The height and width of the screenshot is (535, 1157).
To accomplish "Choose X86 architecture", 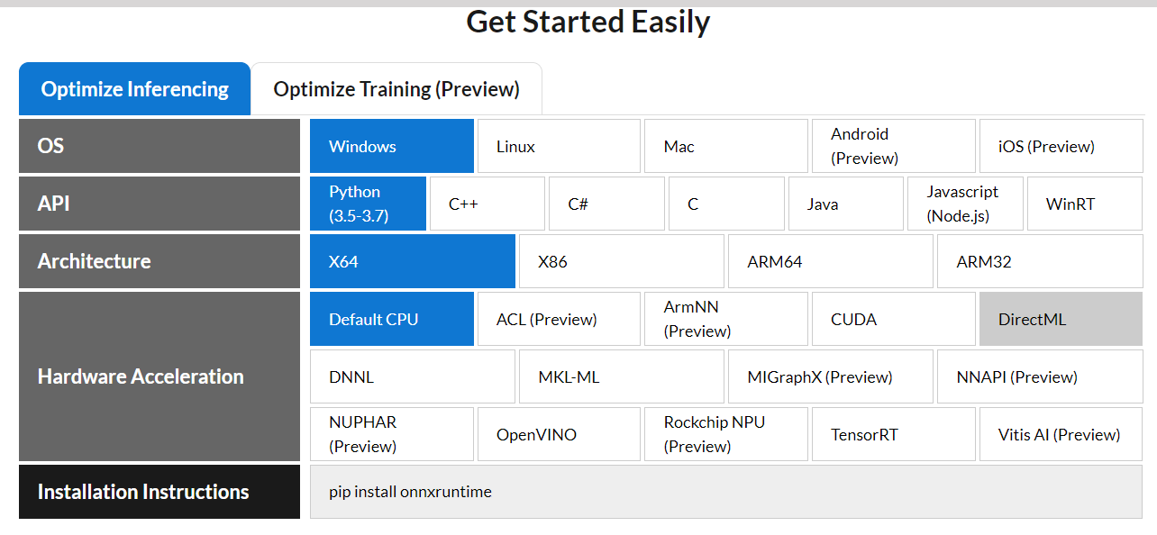I will click(x=621, y=260).
